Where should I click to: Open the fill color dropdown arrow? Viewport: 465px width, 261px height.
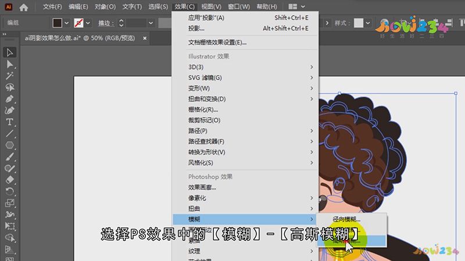tap(67, 23)
